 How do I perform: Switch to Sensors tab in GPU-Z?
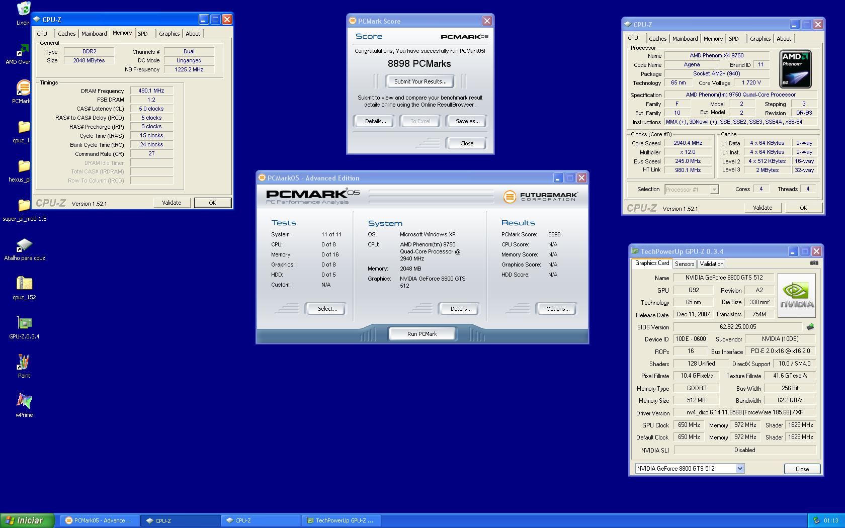(685, 263)
